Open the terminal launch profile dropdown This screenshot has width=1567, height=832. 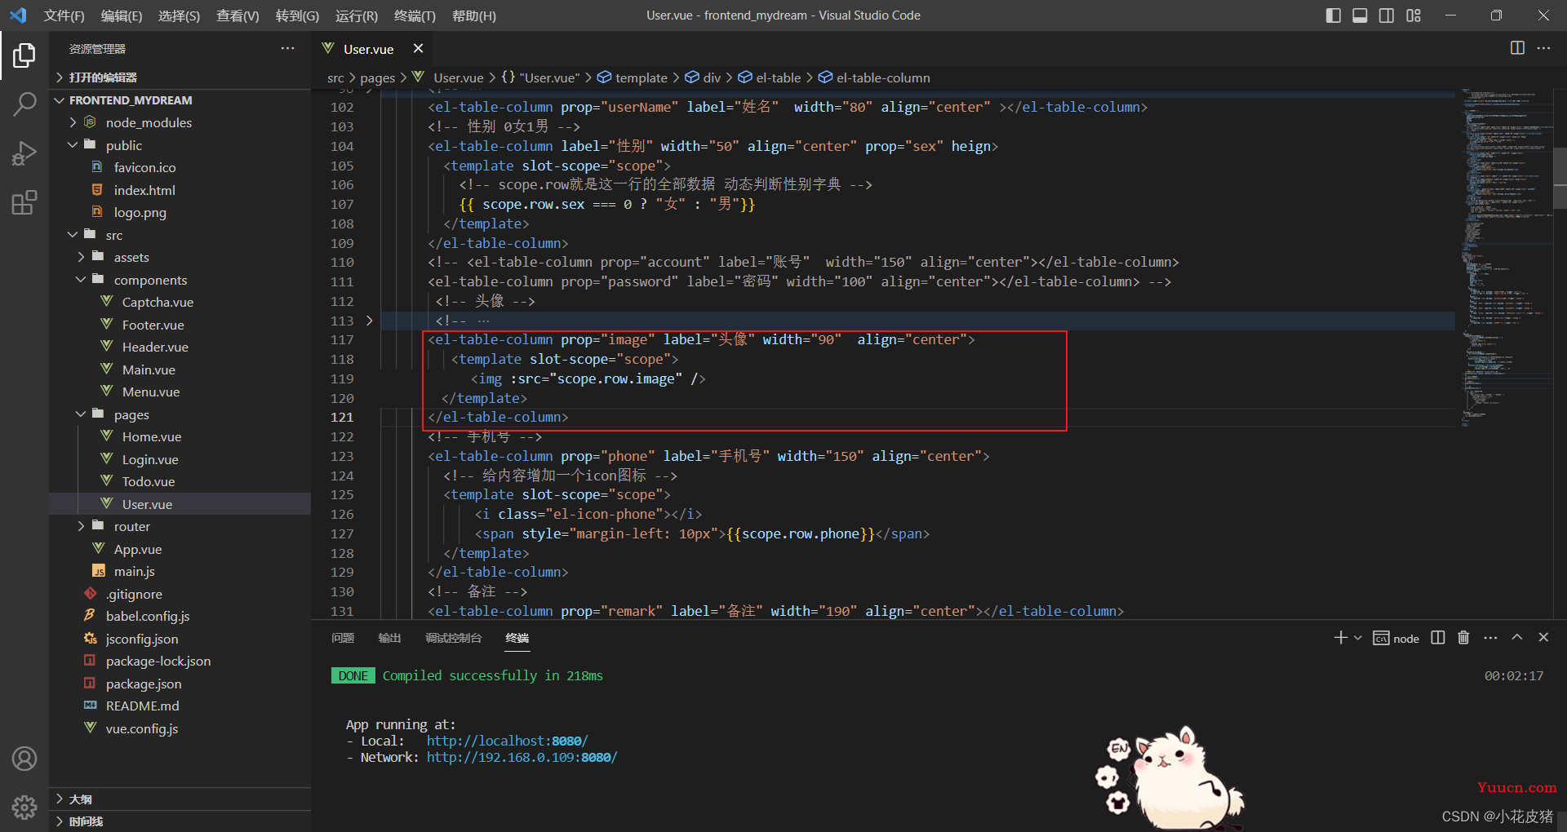1358,638
